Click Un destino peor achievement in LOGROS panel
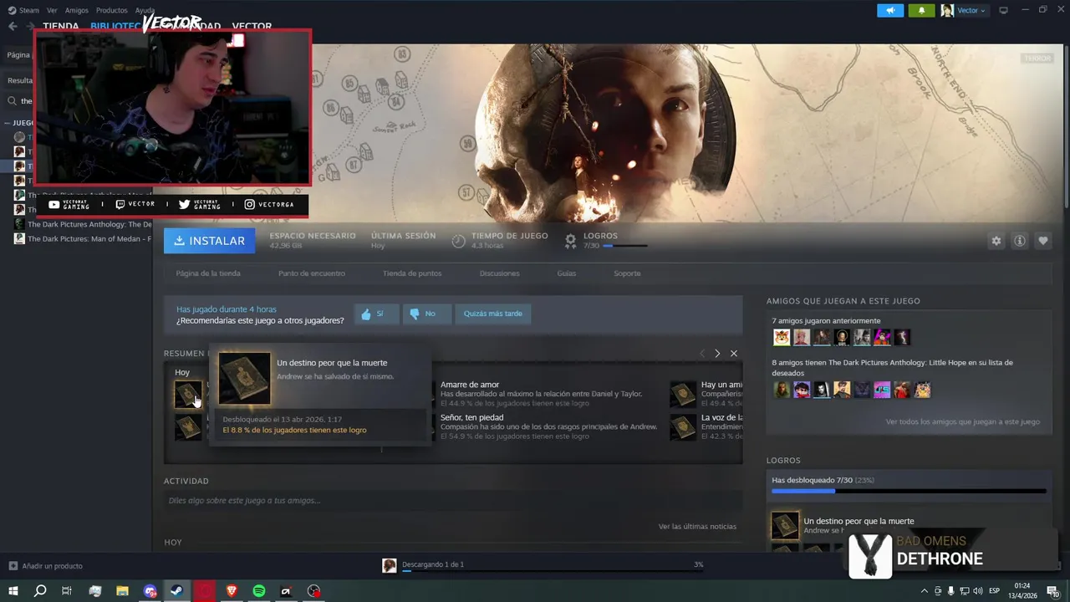 point(859,521)
